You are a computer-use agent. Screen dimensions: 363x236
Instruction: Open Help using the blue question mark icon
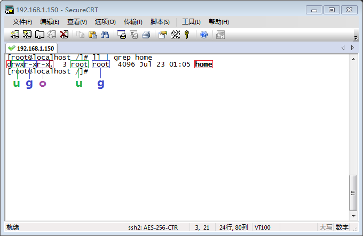tap(204, 35)
